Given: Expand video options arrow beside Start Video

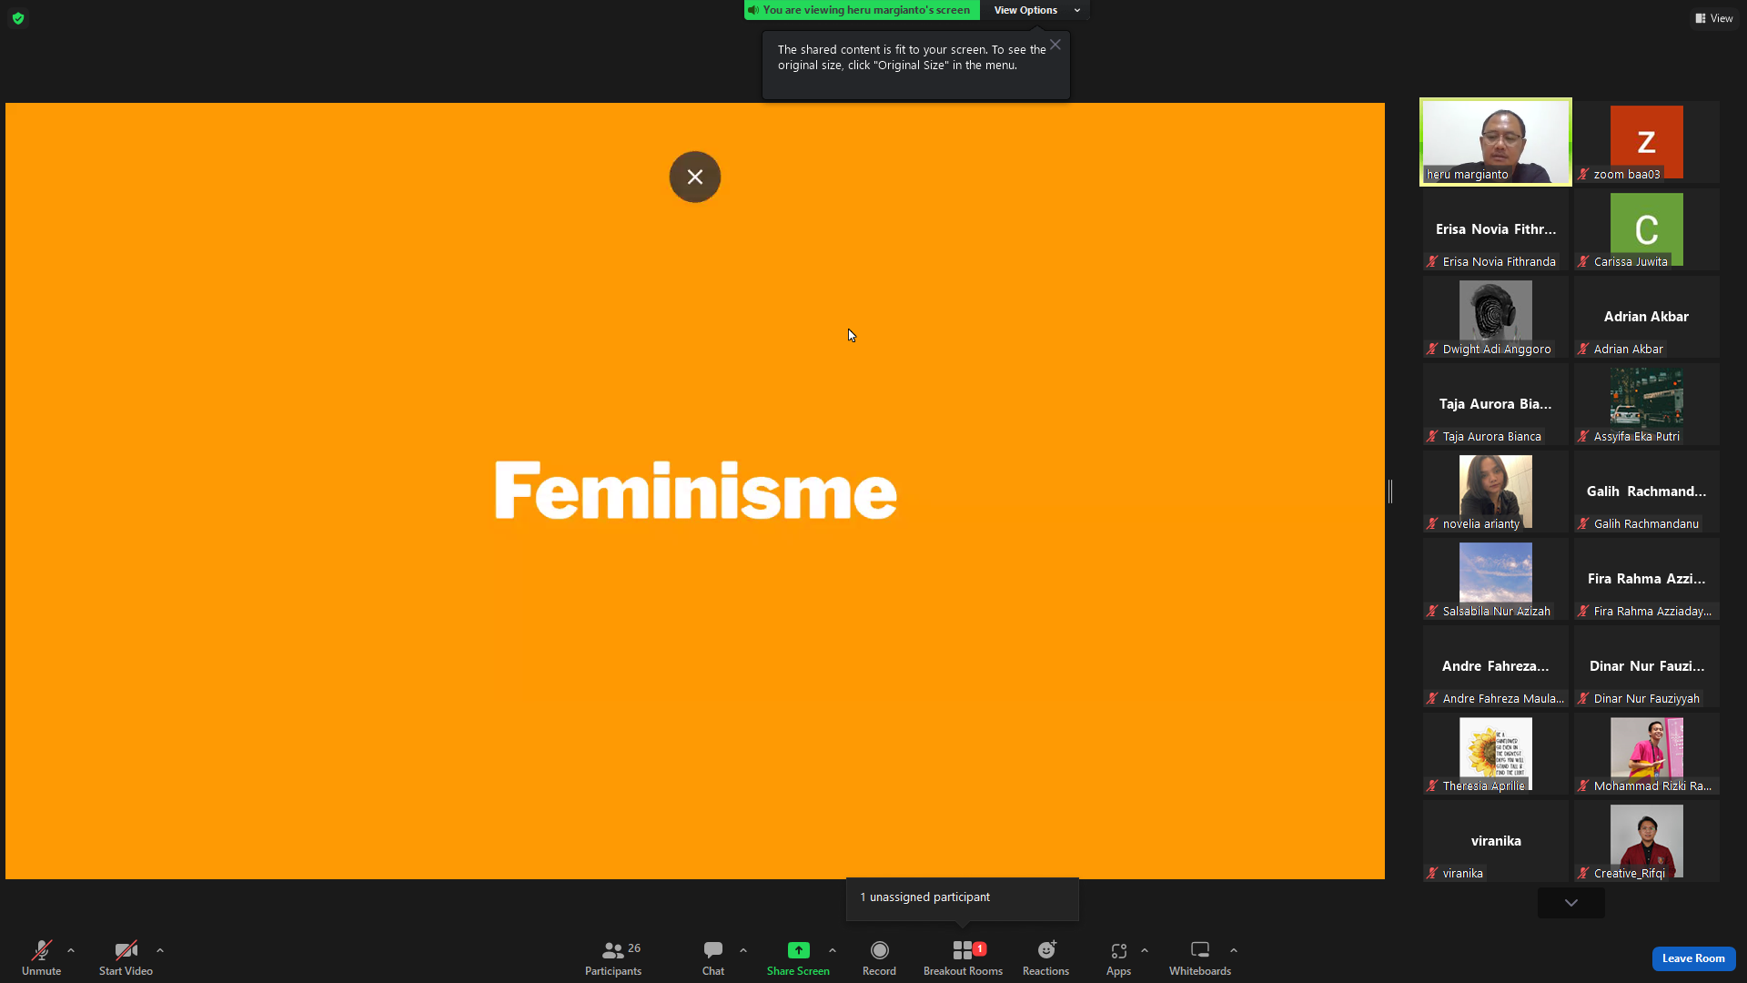Looking at the screenshot, I should (x=160, y=950).
